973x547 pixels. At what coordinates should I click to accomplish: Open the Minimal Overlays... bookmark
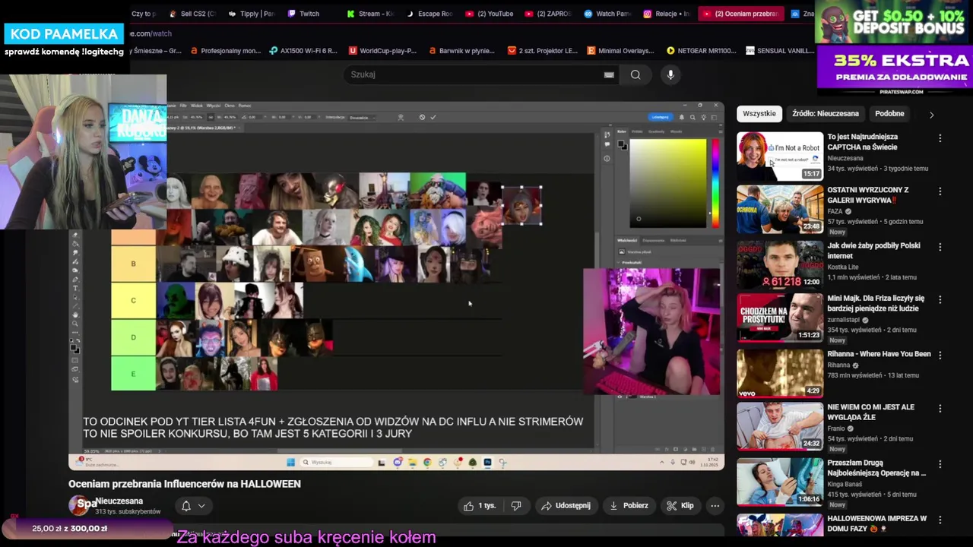pyautogui.click(x=620, y=51)
